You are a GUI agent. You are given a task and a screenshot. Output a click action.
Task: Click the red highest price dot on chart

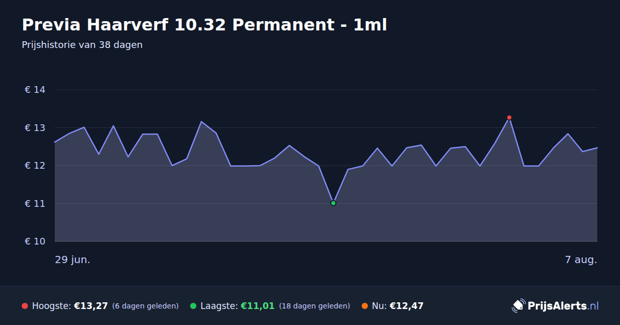[x=509, y=118]
